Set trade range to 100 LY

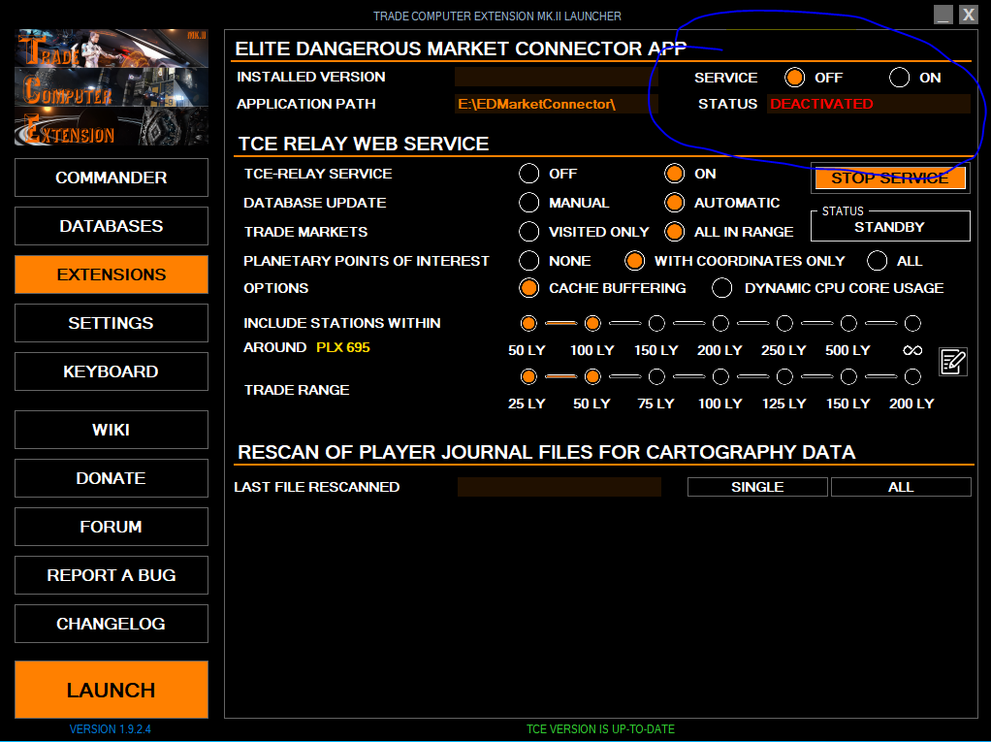point(720,376)
